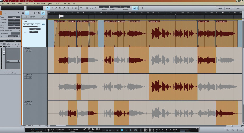Open the File menu

pos(2,4)
